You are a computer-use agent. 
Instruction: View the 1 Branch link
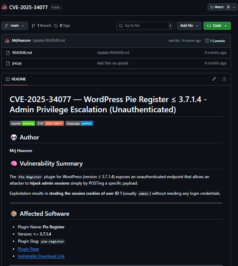click(x=41, y=26)
